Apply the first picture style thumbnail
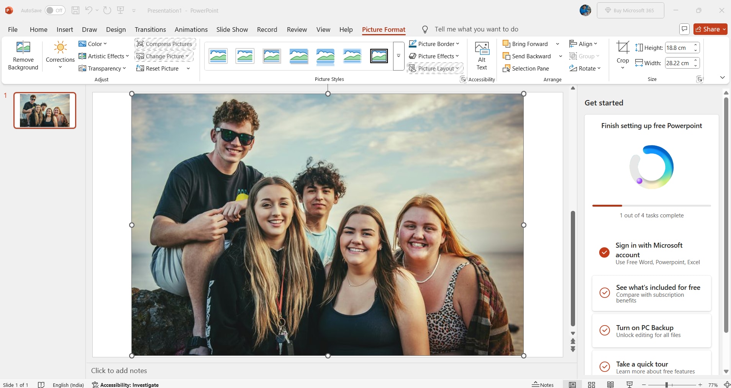Viewport: 731px width, 388px height. (x=218, y=56)
